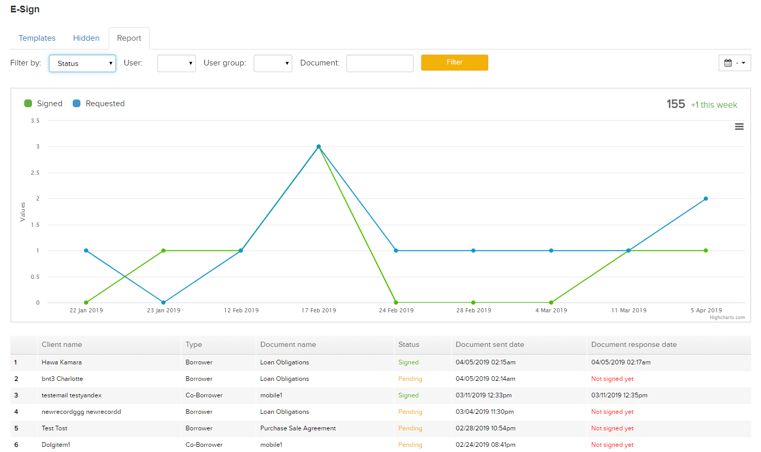
Task: Sort by the Client name column header
Action: 62,345
